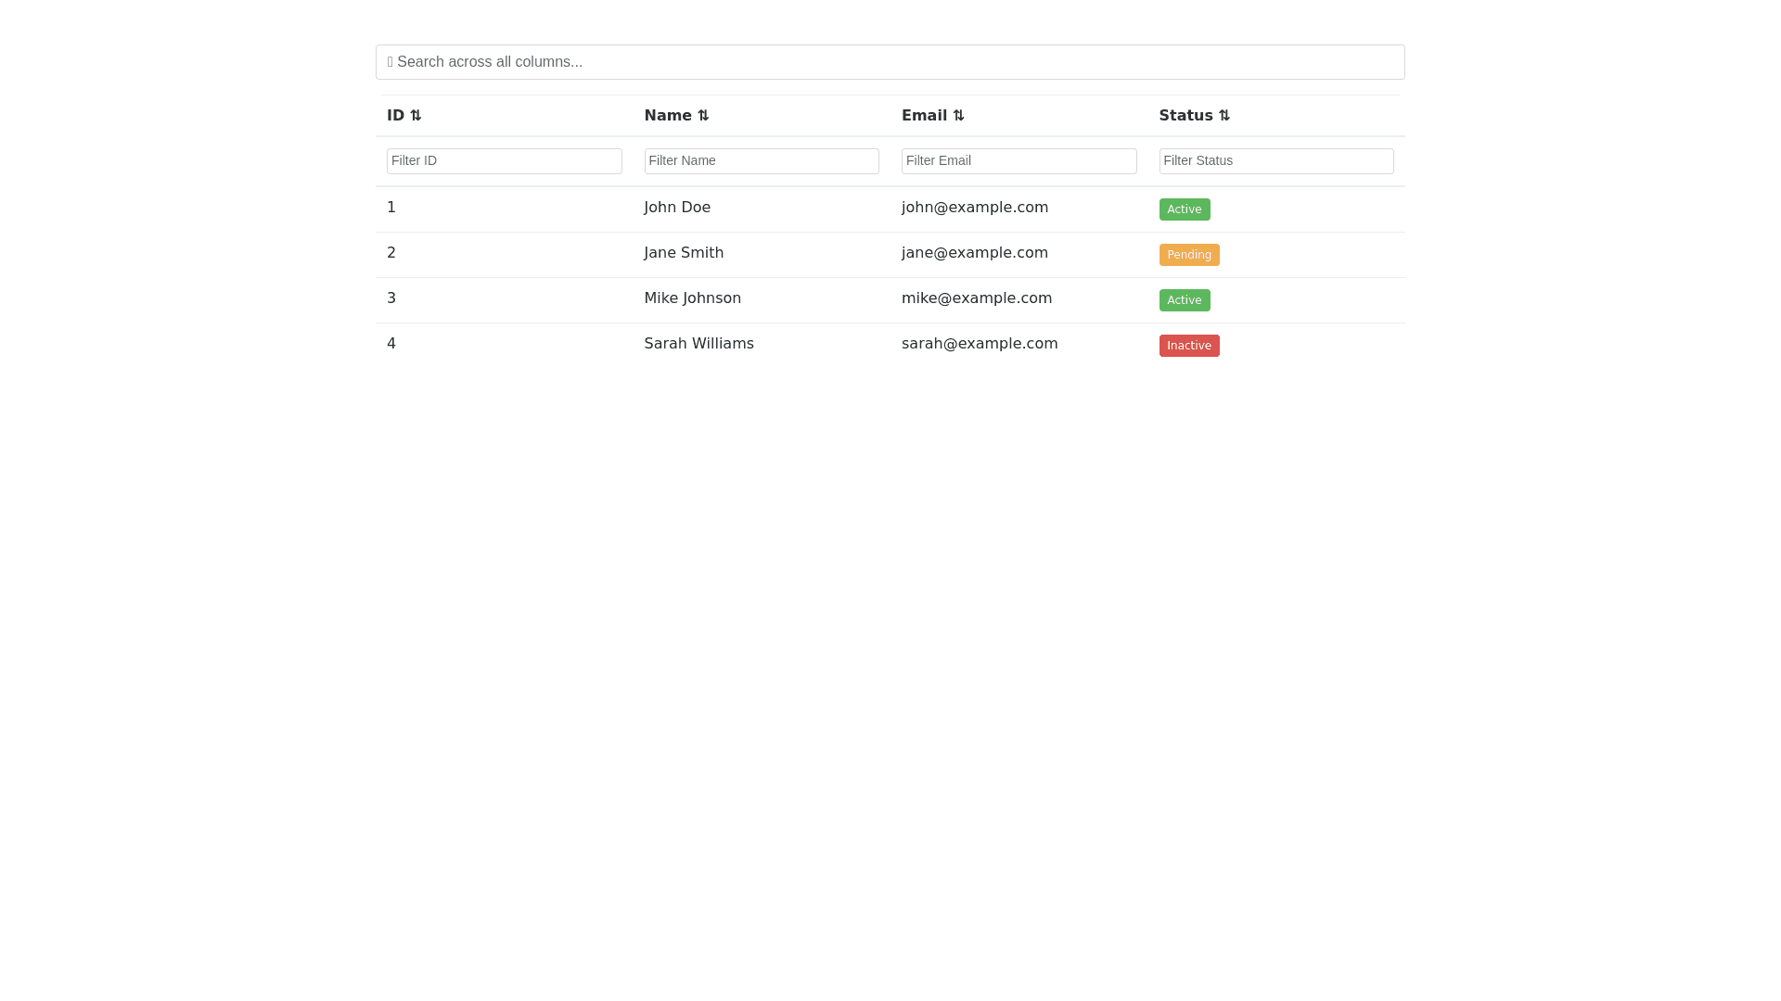The image size is (1781, 1001).
Task: Click the Filter ID input box
Action: point(504,161)
